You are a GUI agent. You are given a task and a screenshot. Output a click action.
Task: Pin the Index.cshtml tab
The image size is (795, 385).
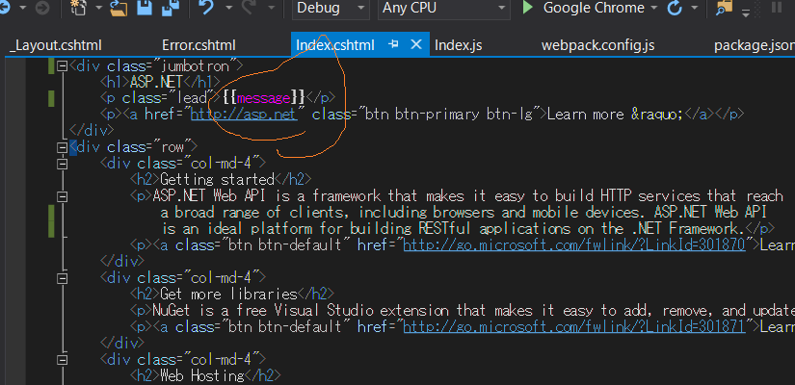[x=393, y=44]
